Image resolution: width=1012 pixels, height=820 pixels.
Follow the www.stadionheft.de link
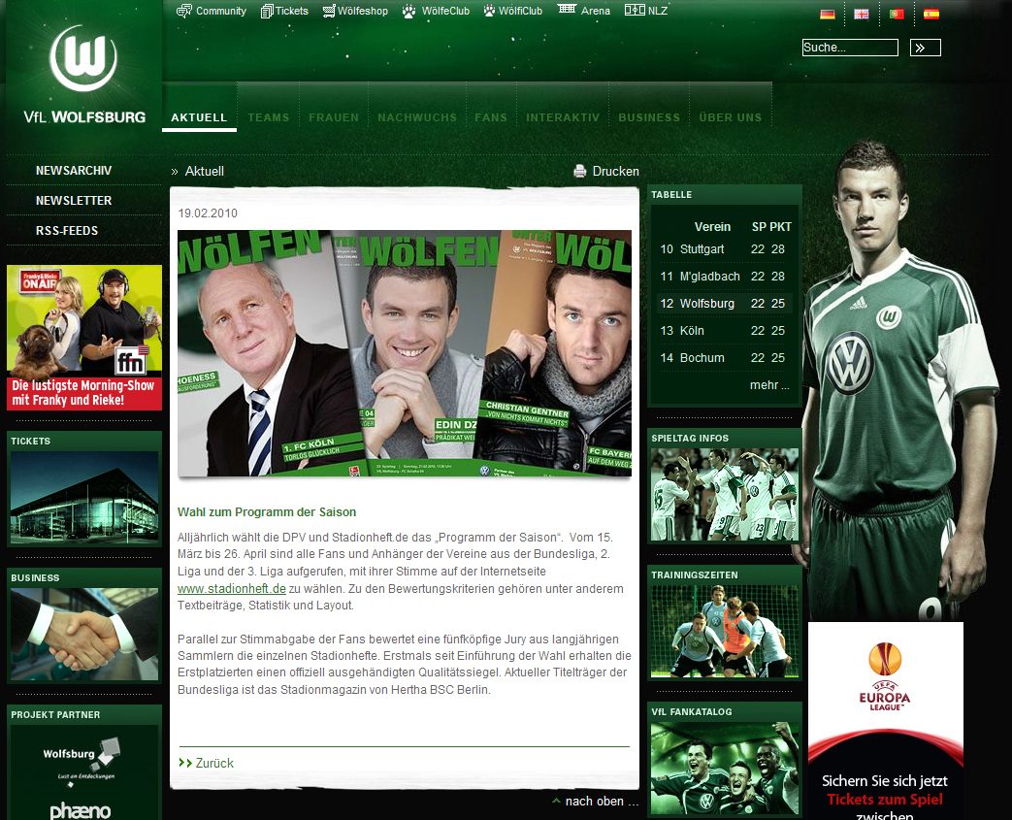[x=231, y=589]
